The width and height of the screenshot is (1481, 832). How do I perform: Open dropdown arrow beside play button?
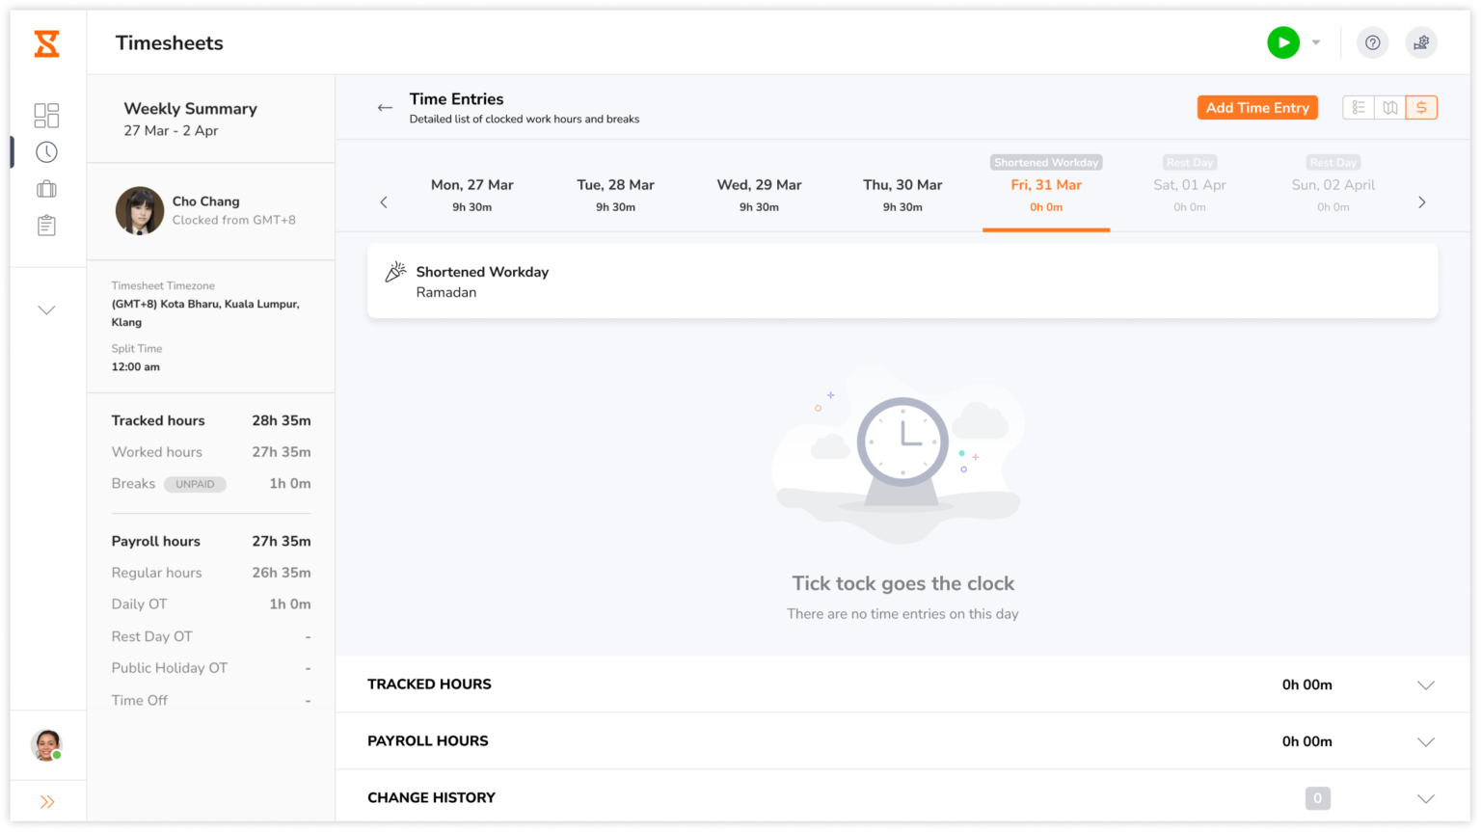tap(1316, 42)
